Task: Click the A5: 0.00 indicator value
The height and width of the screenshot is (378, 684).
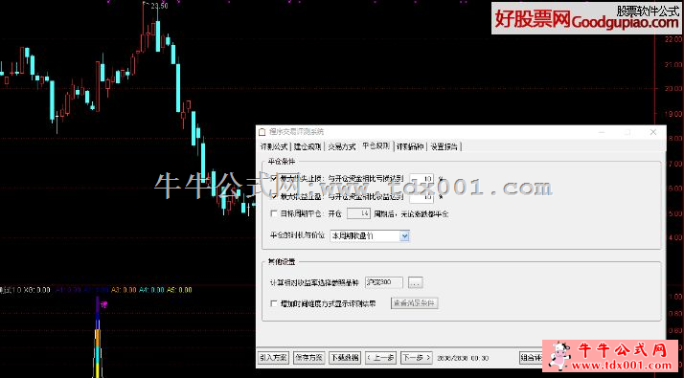Action: point(179,290)
